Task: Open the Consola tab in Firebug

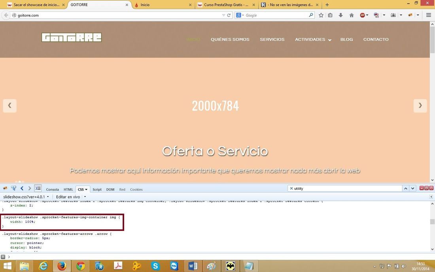Action: click(53, 189)
